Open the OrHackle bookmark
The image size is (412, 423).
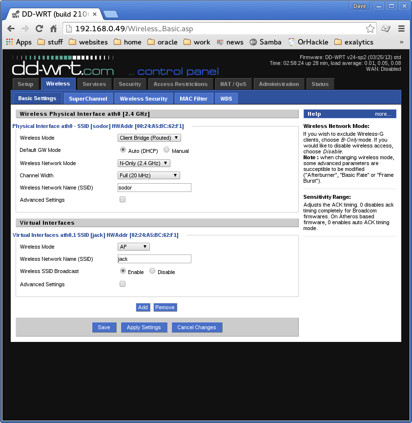tap(308, 42)
